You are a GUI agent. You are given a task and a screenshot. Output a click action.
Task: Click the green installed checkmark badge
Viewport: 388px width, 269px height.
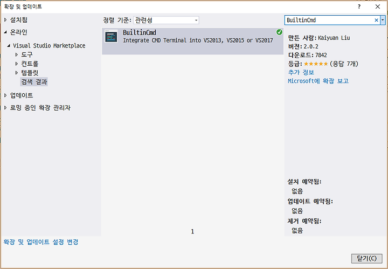coord(279,32)
